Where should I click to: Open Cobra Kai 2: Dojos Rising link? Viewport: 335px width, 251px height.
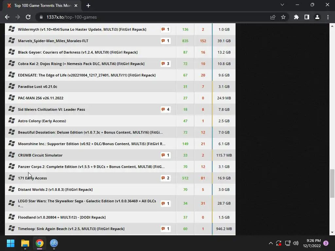(81, 64)
